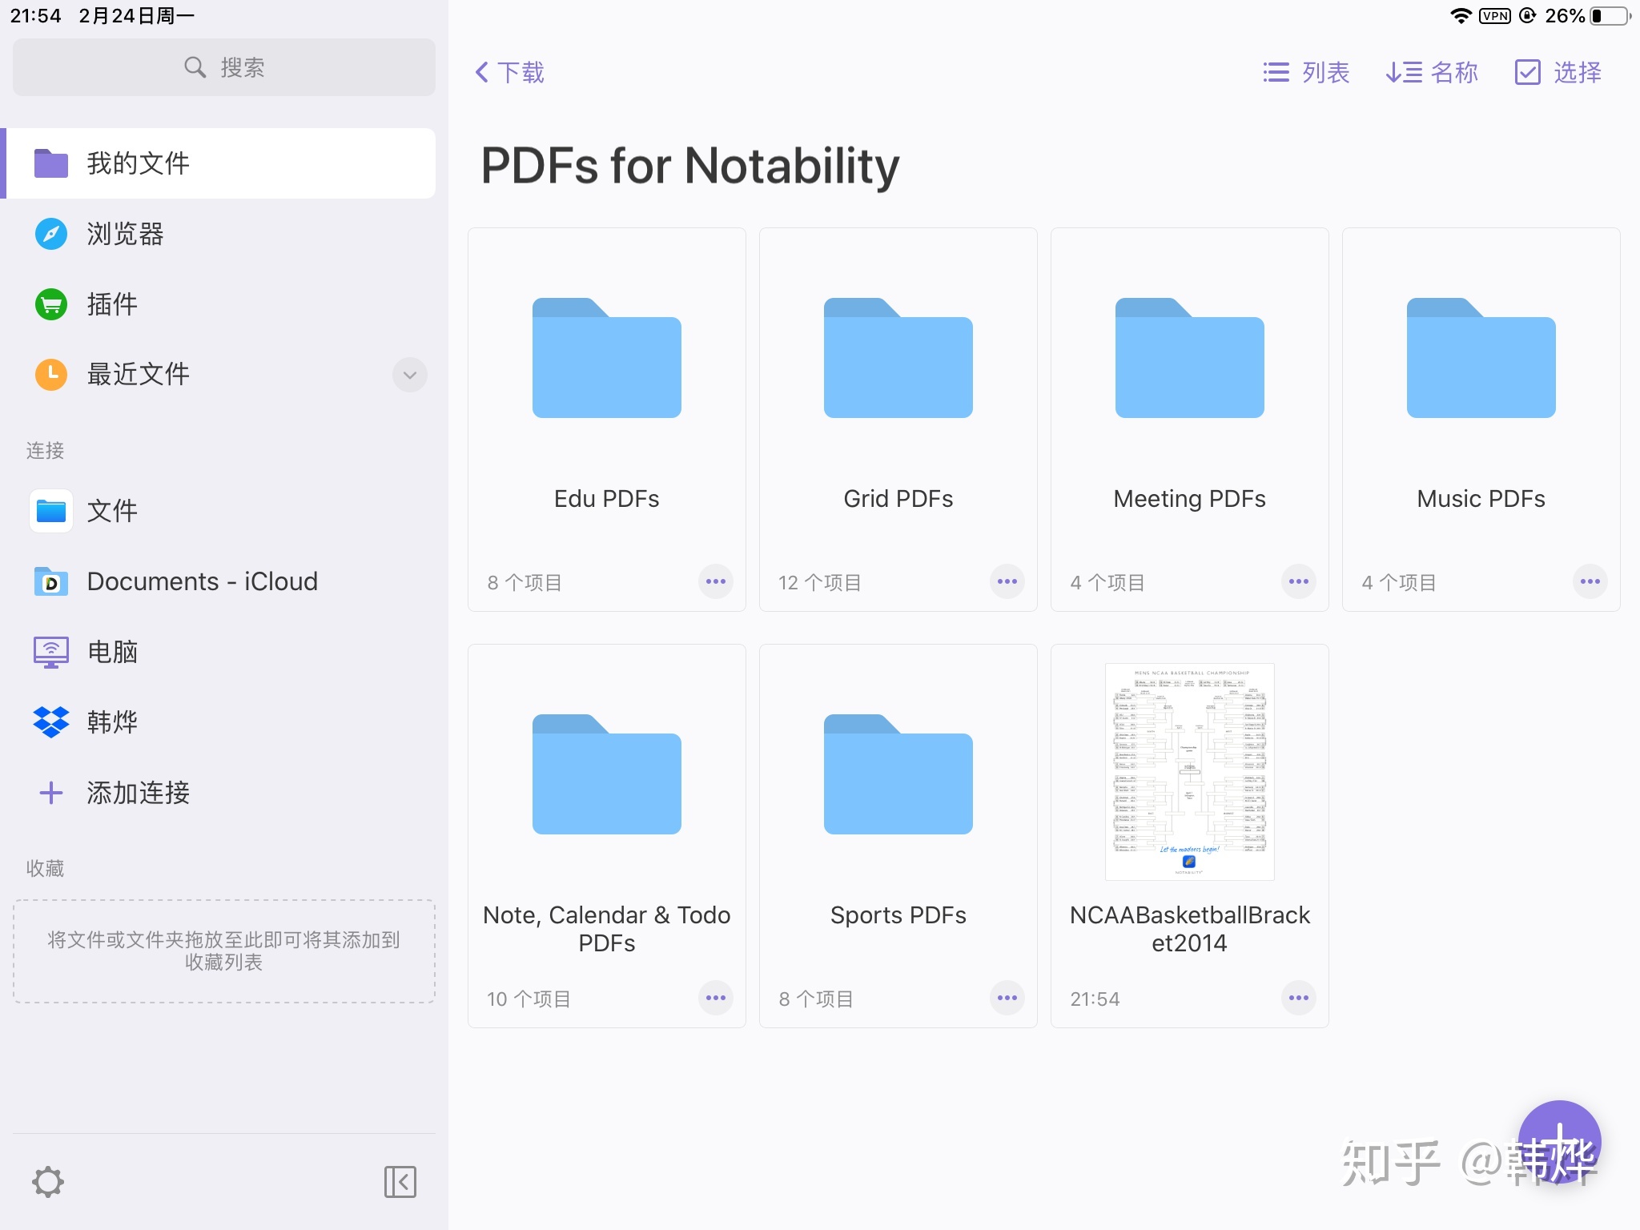The height and width of the screenshot is (1230, 1640).
Task: Click the favorites drop zone area
Action: coord(224,951)
